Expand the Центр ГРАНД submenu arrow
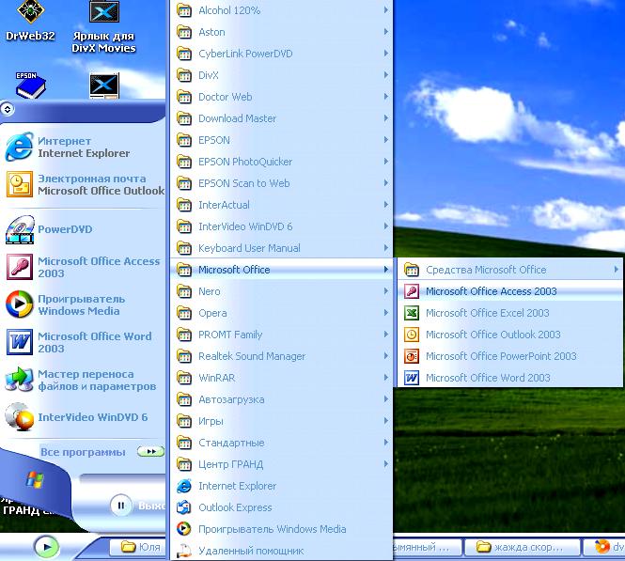The image size is (625, 561). tap(386, 463)
